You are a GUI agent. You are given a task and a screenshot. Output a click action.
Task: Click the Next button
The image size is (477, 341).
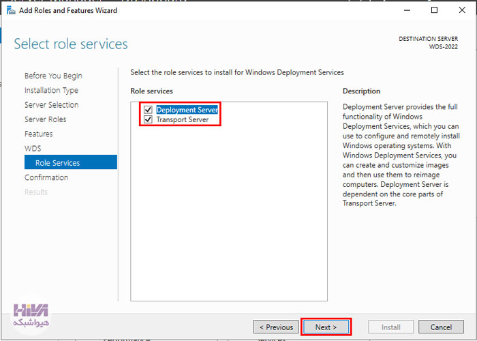point(326,327)
